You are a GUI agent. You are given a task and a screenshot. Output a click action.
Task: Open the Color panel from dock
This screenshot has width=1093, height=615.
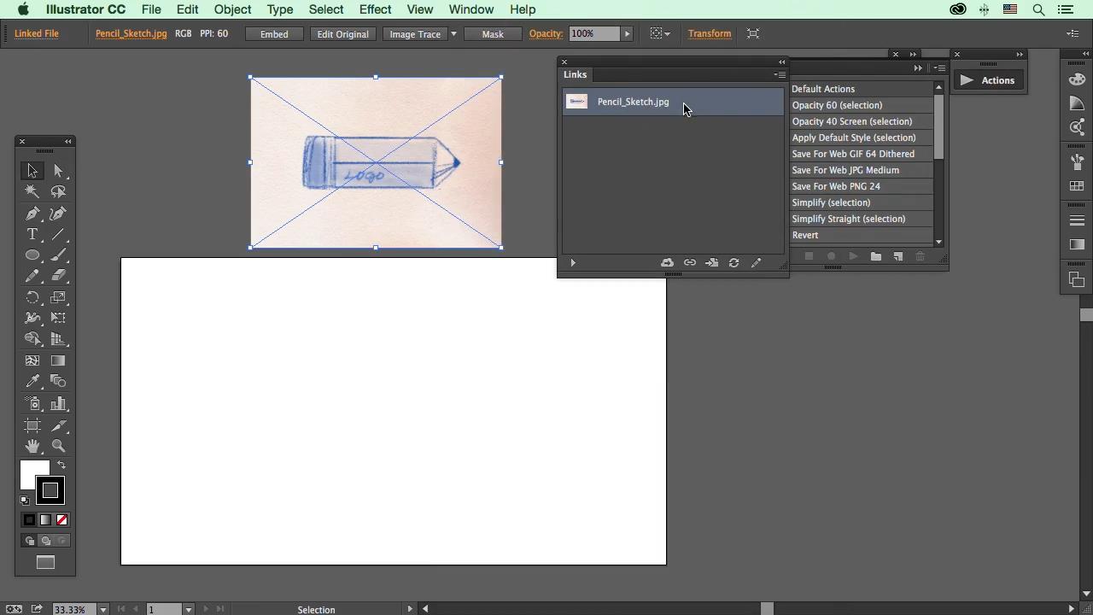point(1077,79)
